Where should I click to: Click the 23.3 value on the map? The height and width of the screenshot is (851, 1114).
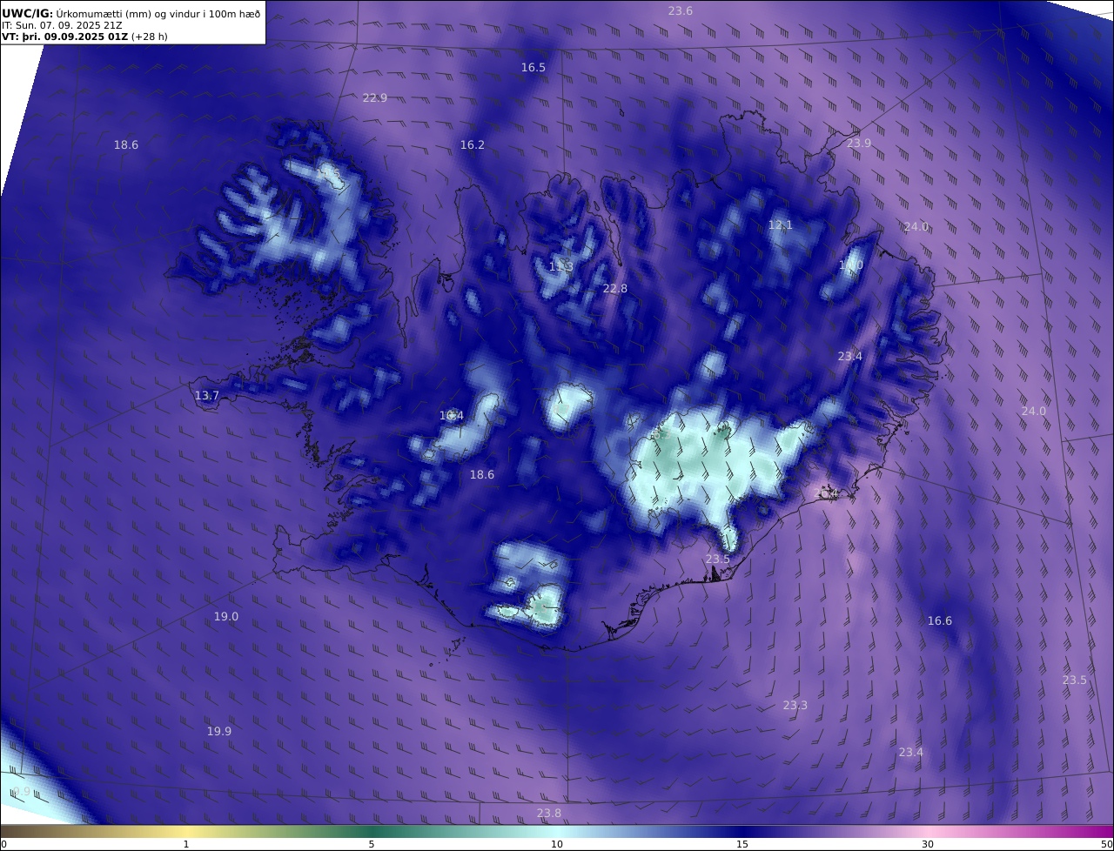pyautogui.click(x=795, y=706)
